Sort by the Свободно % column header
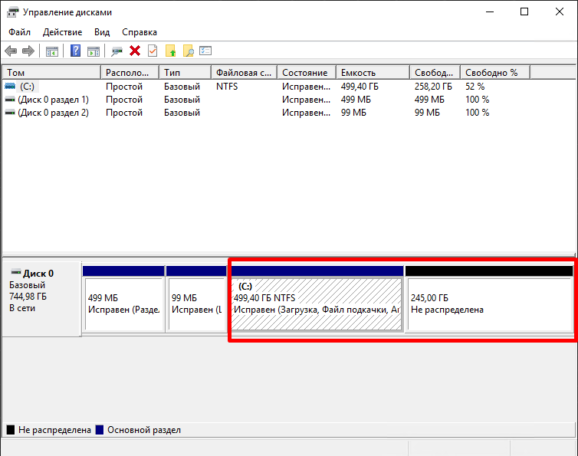The height and width of the screenshot is (456, 578). 495,72
